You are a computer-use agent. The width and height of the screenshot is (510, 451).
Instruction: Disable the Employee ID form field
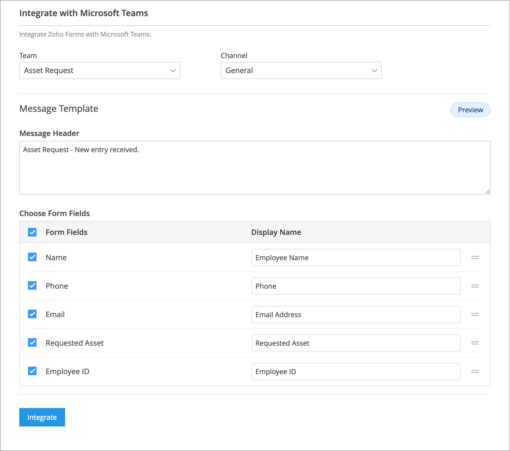32,371
